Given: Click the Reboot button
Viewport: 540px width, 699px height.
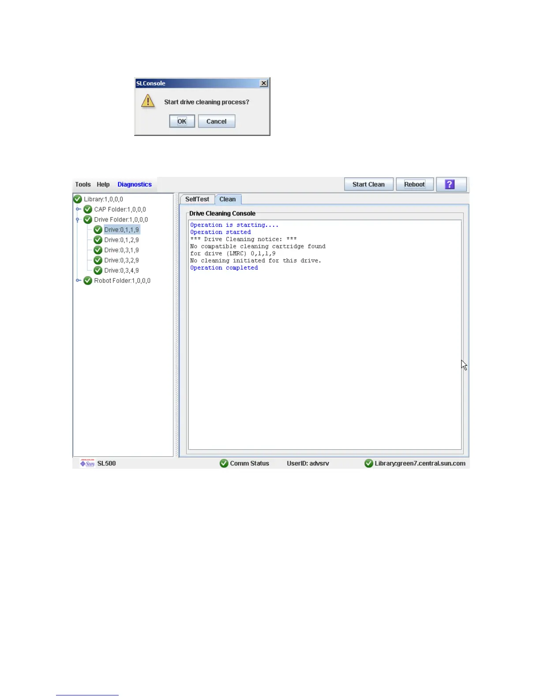Looking at the screenshot, I should (415, 184).
